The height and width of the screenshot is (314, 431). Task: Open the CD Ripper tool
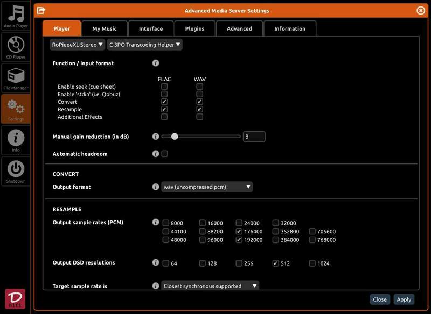[16, 47]
